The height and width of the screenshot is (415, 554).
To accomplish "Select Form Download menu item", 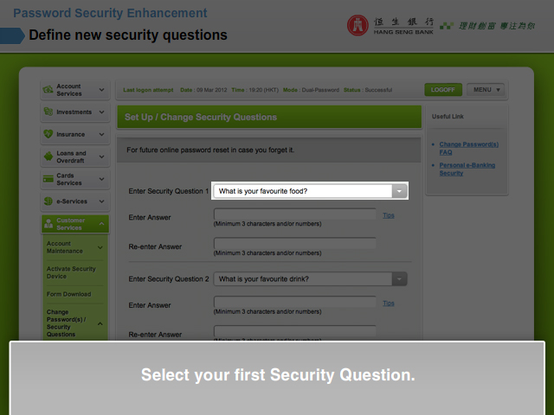I will tap(68, 294).
